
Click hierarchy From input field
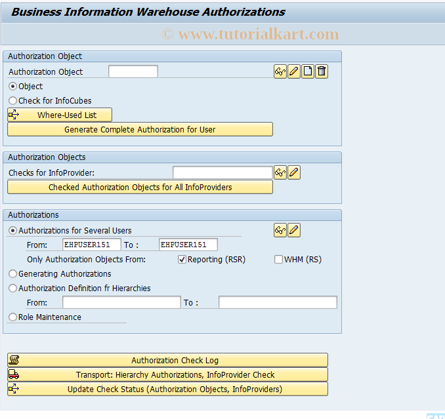121,302
